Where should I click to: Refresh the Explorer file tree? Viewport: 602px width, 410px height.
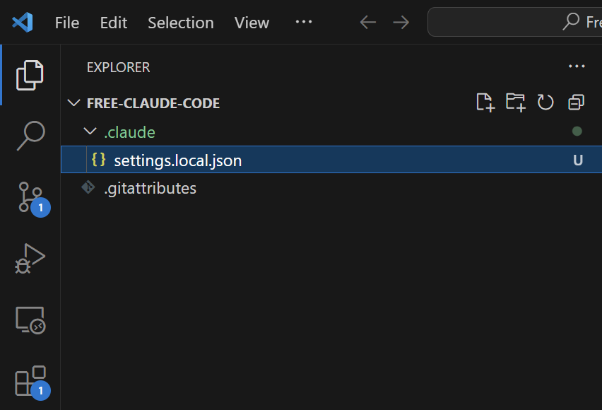545,102
